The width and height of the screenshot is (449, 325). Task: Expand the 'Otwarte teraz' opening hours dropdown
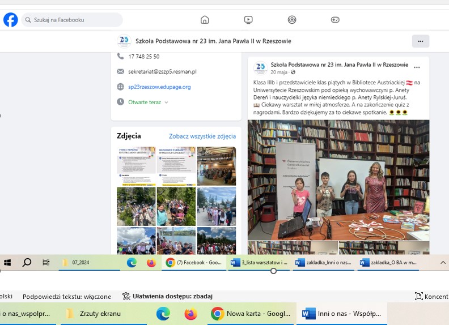click(x=166, y=102)
